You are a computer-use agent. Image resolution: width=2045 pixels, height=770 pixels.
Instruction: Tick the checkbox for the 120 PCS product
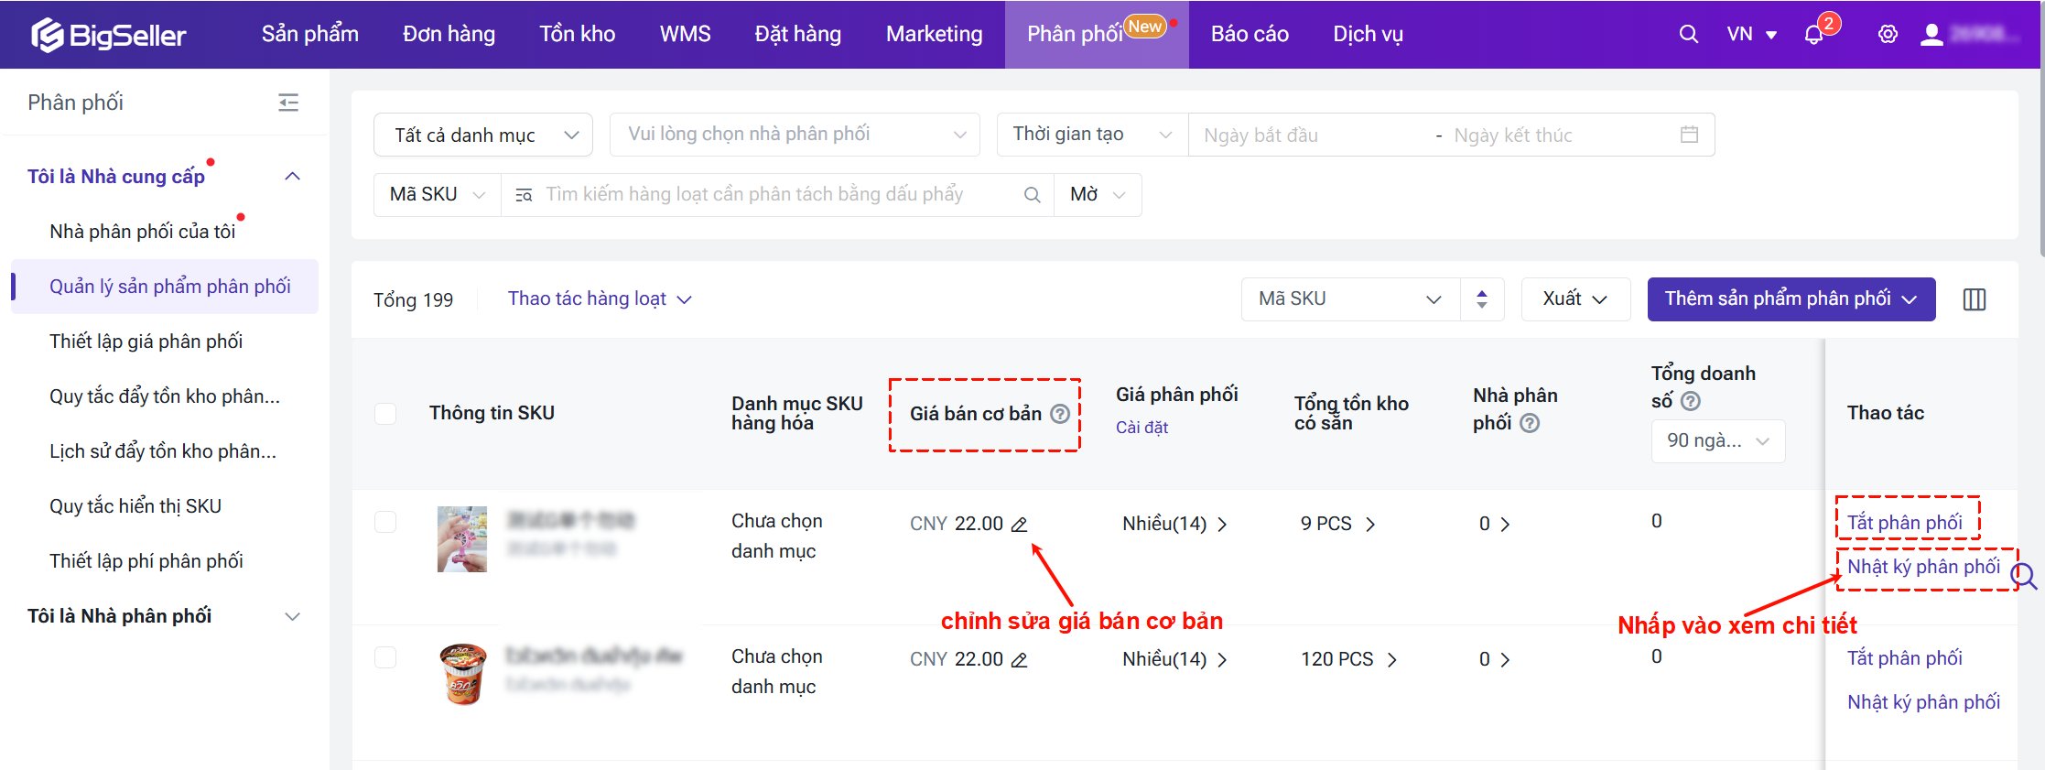pos(385,657)
